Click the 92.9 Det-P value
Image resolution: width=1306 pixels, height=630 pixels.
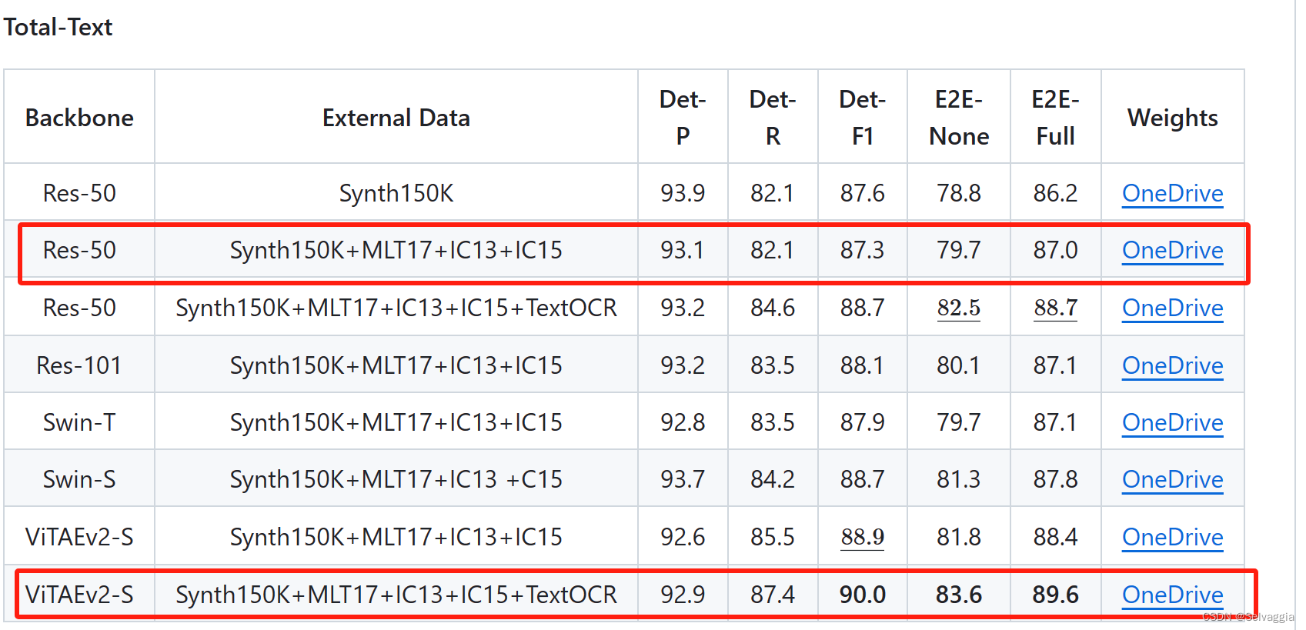[x=683, y=595]
